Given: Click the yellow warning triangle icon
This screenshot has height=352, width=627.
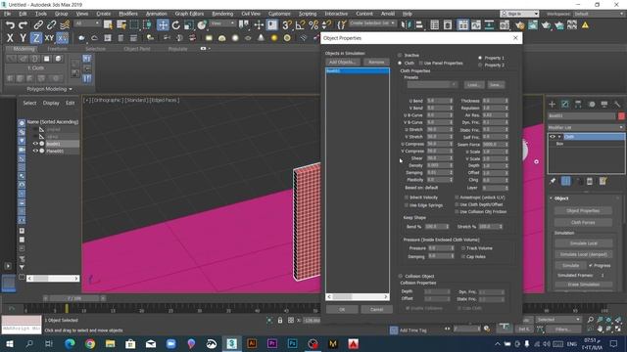Looking at the screenshot, I should tap(585, 25).
